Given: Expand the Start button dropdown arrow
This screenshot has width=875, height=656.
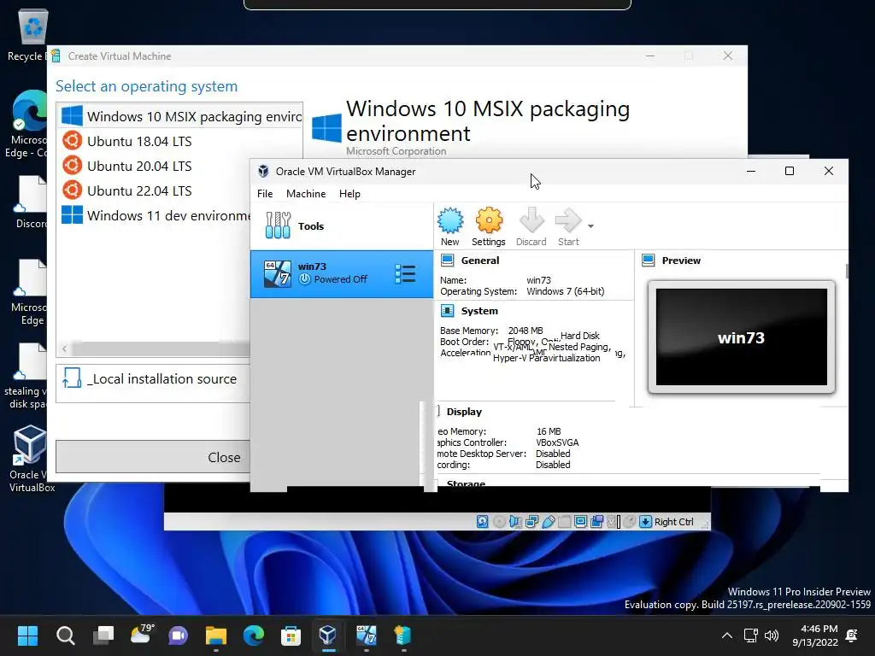Looking at the screenshot, I should point(590,225).
